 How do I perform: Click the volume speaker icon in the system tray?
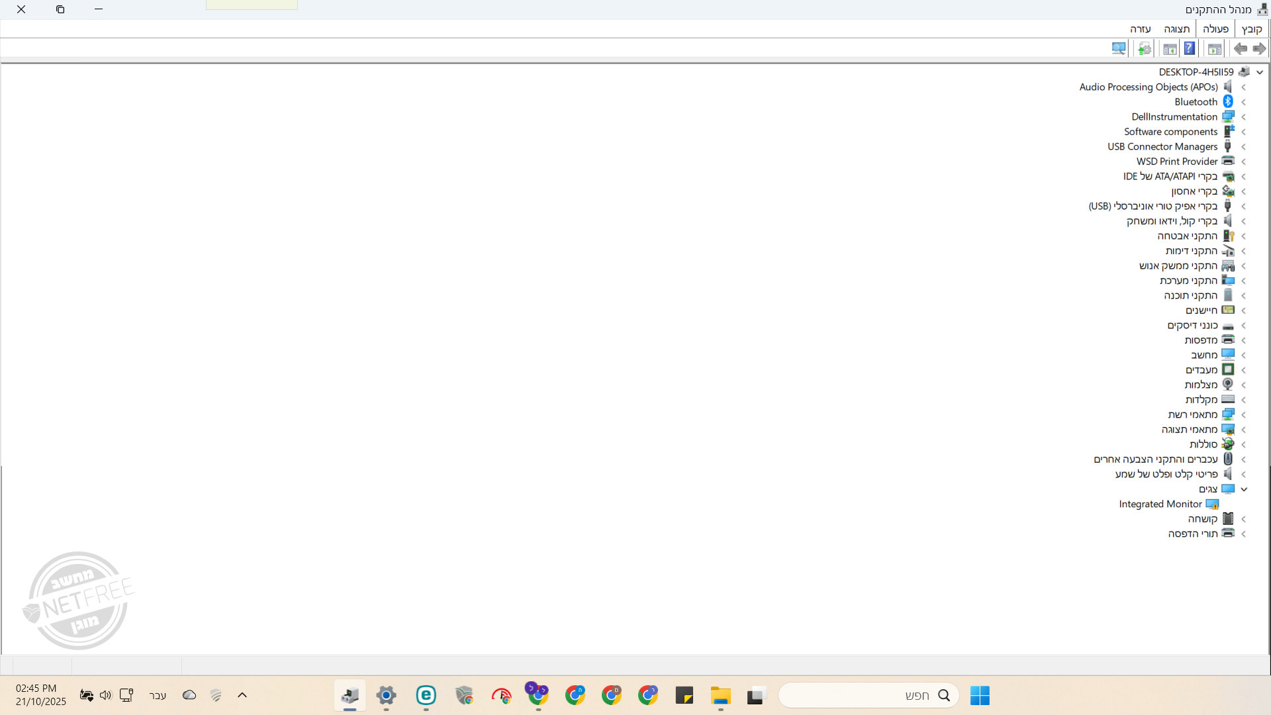click(x=105, y=695)
